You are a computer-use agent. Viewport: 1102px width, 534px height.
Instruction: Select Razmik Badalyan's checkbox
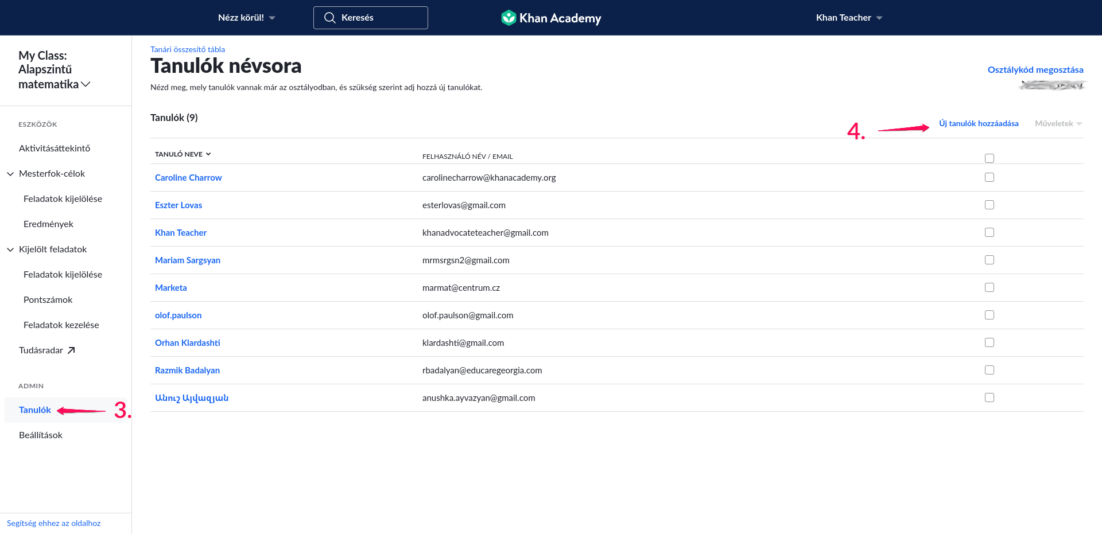pos(990,370)
